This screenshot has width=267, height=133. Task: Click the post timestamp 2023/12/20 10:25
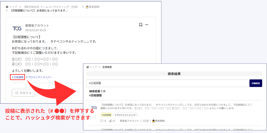35,30
